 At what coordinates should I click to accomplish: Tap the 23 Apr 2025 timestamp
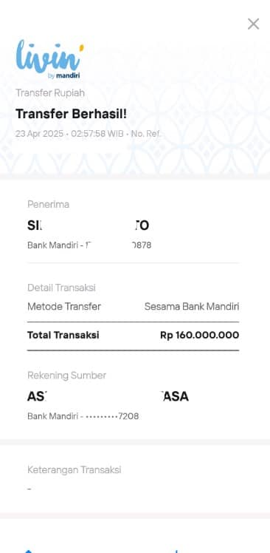39,134
